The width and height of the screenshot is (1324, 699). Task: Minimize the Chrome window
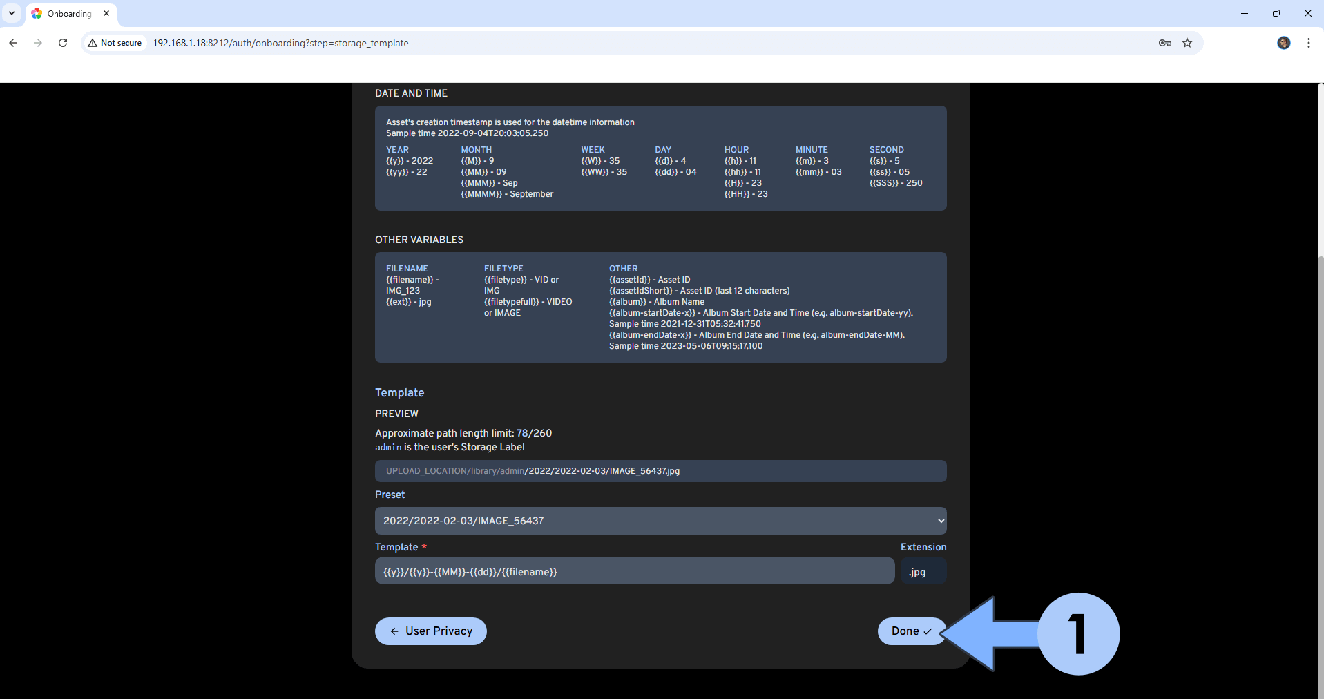[1245, 13]
